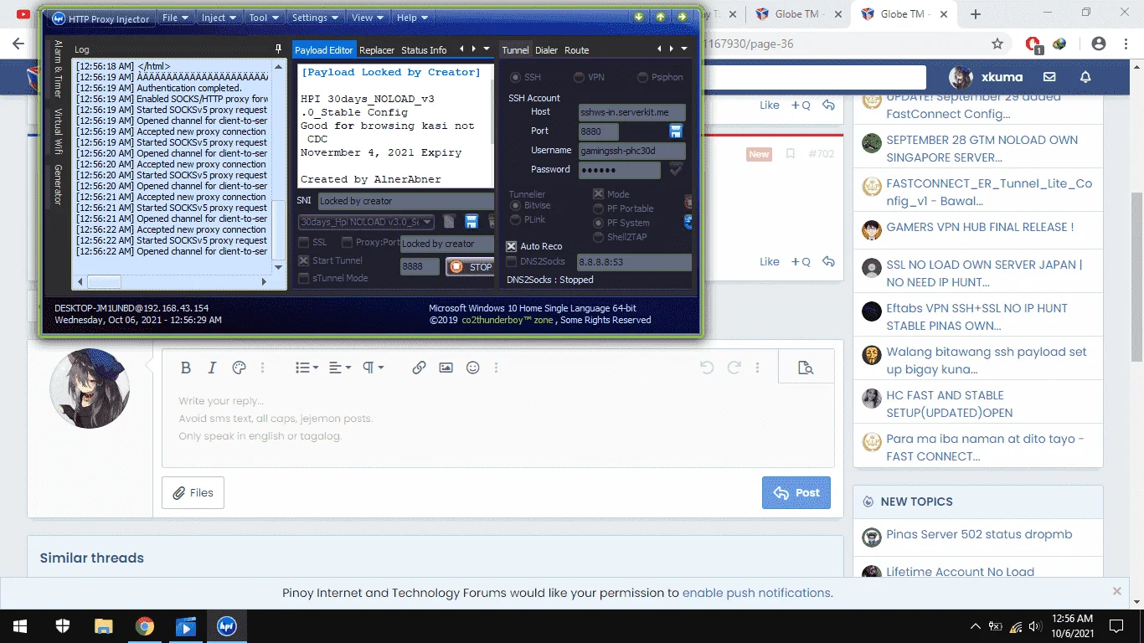1144x643 pixels.
Task: Toggle the Auto Reco checkbox
Action: (512, 246)
